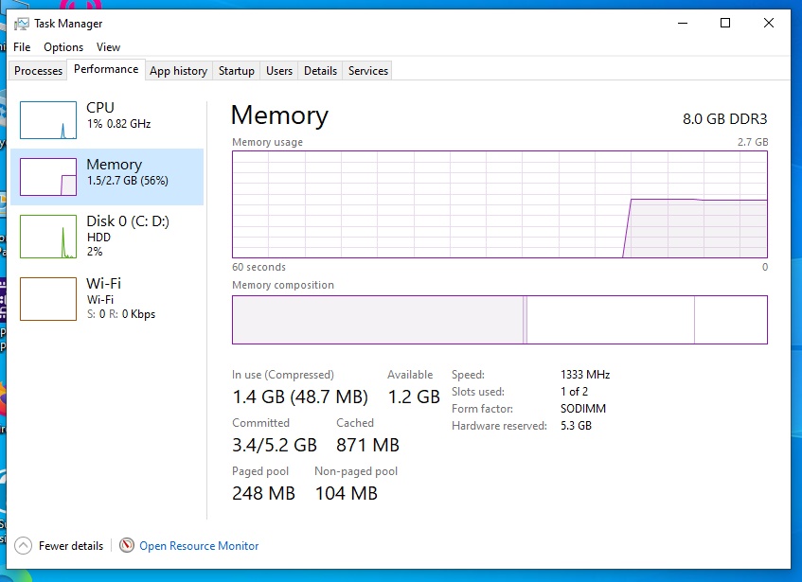Click the Memory heading text
The height and width of the screenshot is (582, 802).
(279, 115)
